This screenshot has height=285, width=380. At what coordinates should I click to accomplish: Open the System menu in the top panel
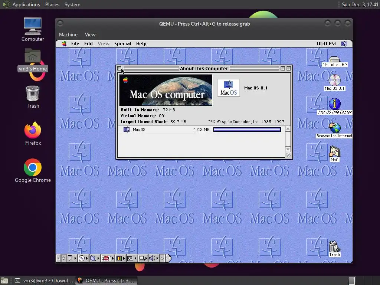tap(72, 4)
